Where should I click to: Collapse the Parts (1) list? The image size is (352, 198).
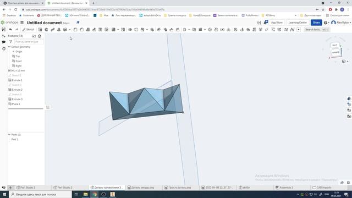point(9,135)
